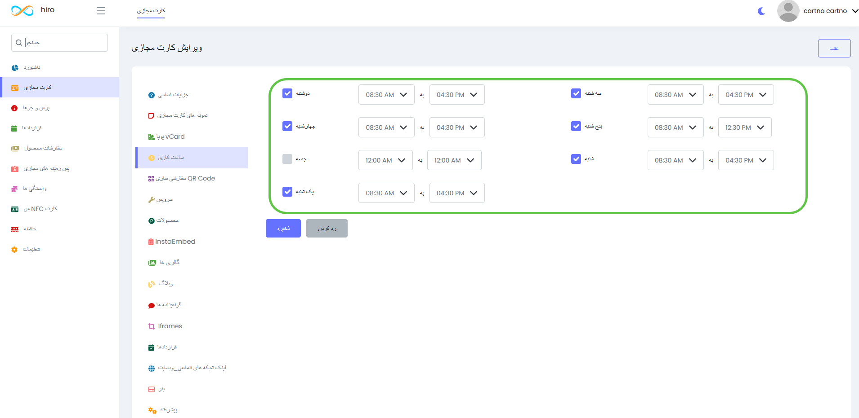Enable the Friday (جمعه) checkbox

[287, 159]
